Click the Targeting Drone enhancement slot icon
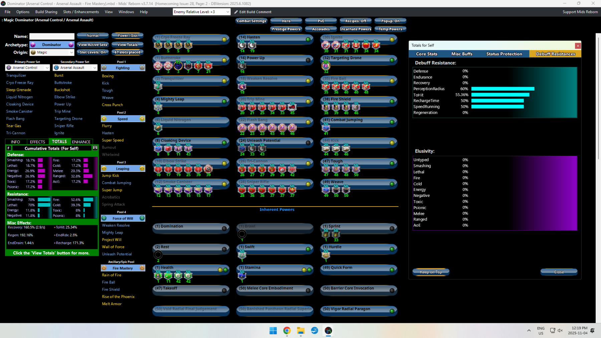Screen dimensions: 601x338 [326, 66]
